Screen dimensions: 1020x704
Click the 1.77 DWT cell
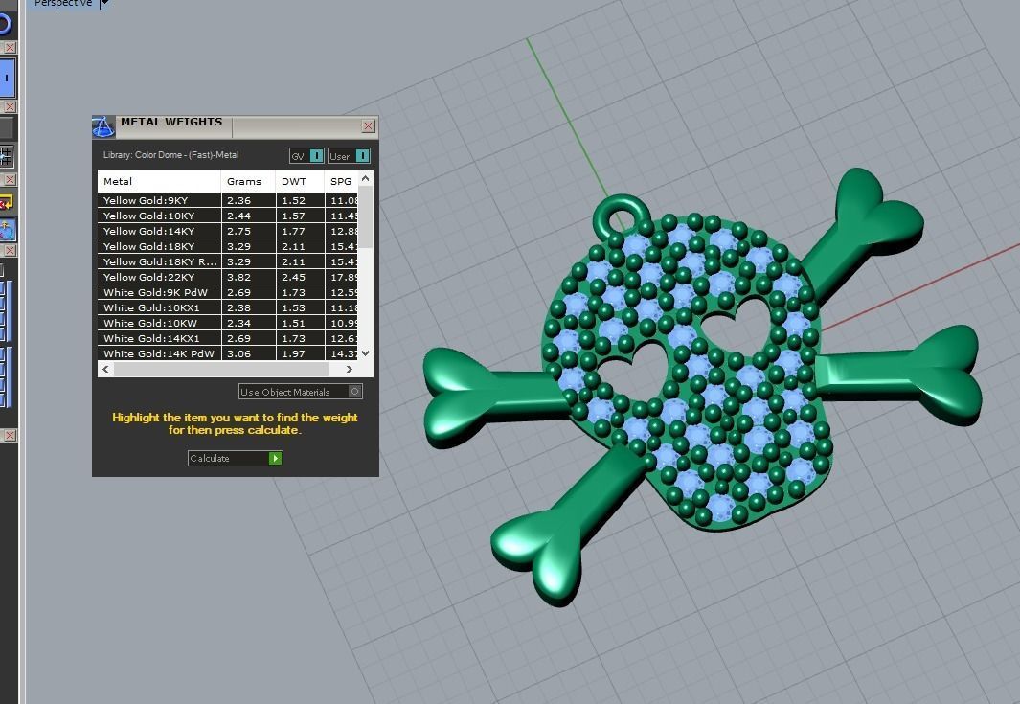point(300,231)
